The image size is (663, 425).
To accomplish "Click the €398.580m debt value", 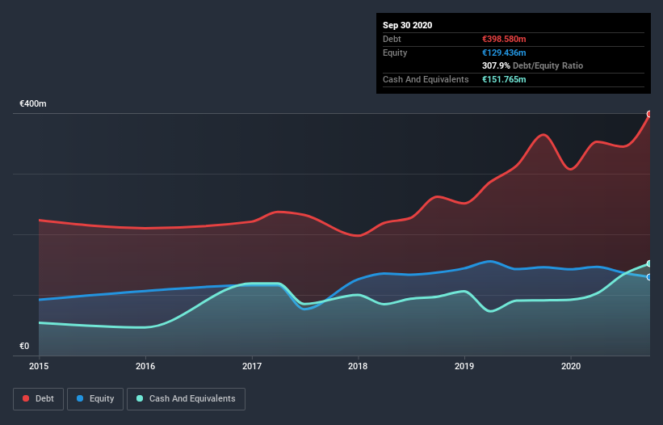I will (x=504, y=39).
